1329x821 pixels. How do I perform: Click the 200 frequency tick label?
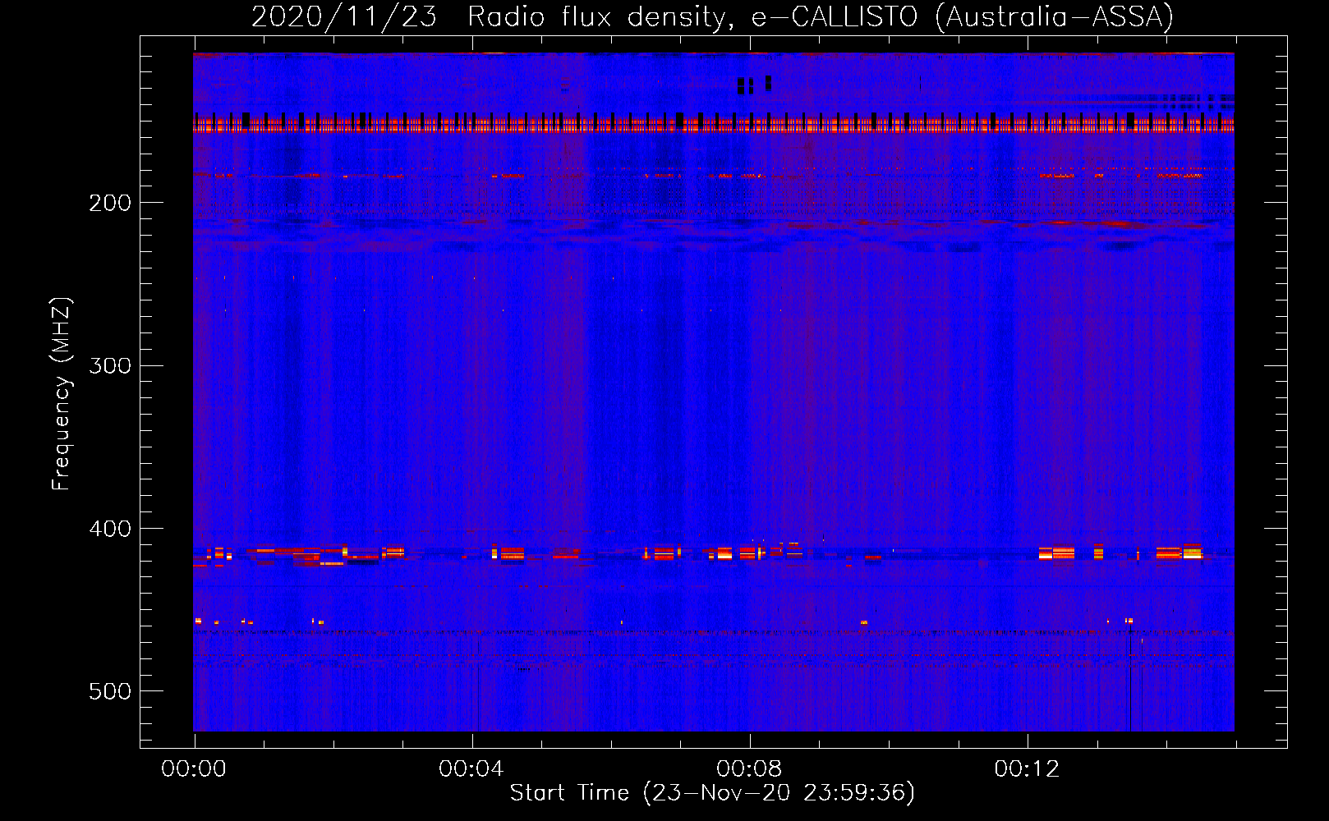[x=110, y=203]
